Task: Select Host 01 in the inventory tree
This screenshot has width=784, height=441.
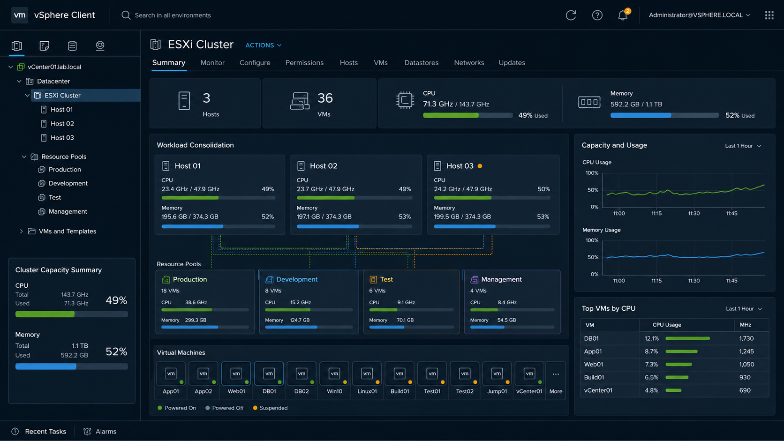Action: 62,110
